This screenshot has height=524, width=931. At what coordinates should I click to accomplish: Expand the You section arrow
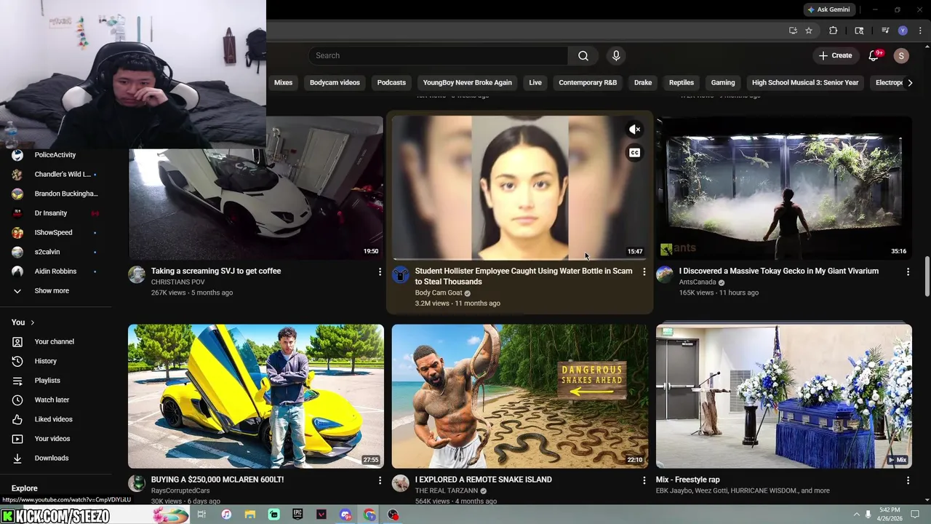click(x=32, y=322)
